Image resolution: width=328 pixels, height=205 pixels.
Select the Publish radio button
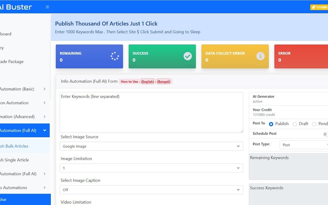click(x=271, y=124)
